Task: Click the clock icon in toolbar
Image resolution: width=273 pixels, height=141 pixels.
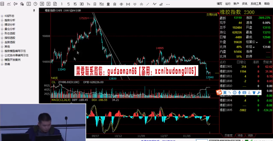Action: pos(35,4)
